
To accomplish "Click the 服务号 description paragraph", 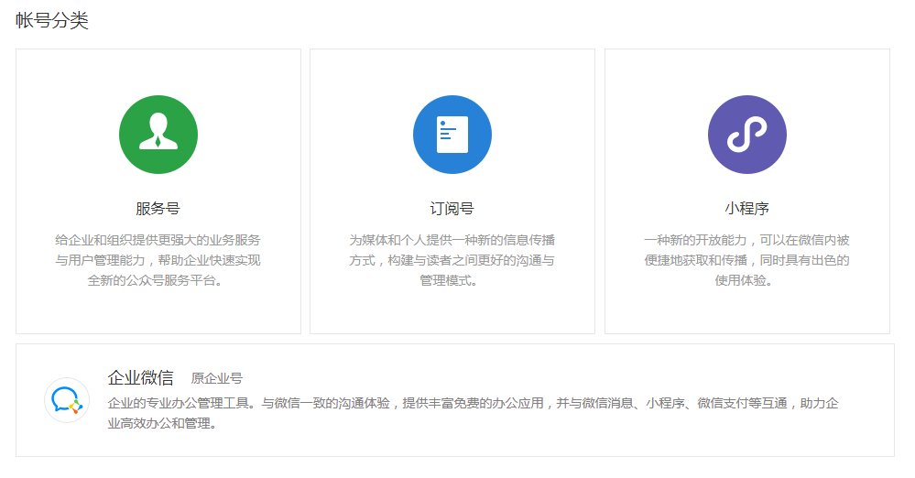I will pos(158,260).
